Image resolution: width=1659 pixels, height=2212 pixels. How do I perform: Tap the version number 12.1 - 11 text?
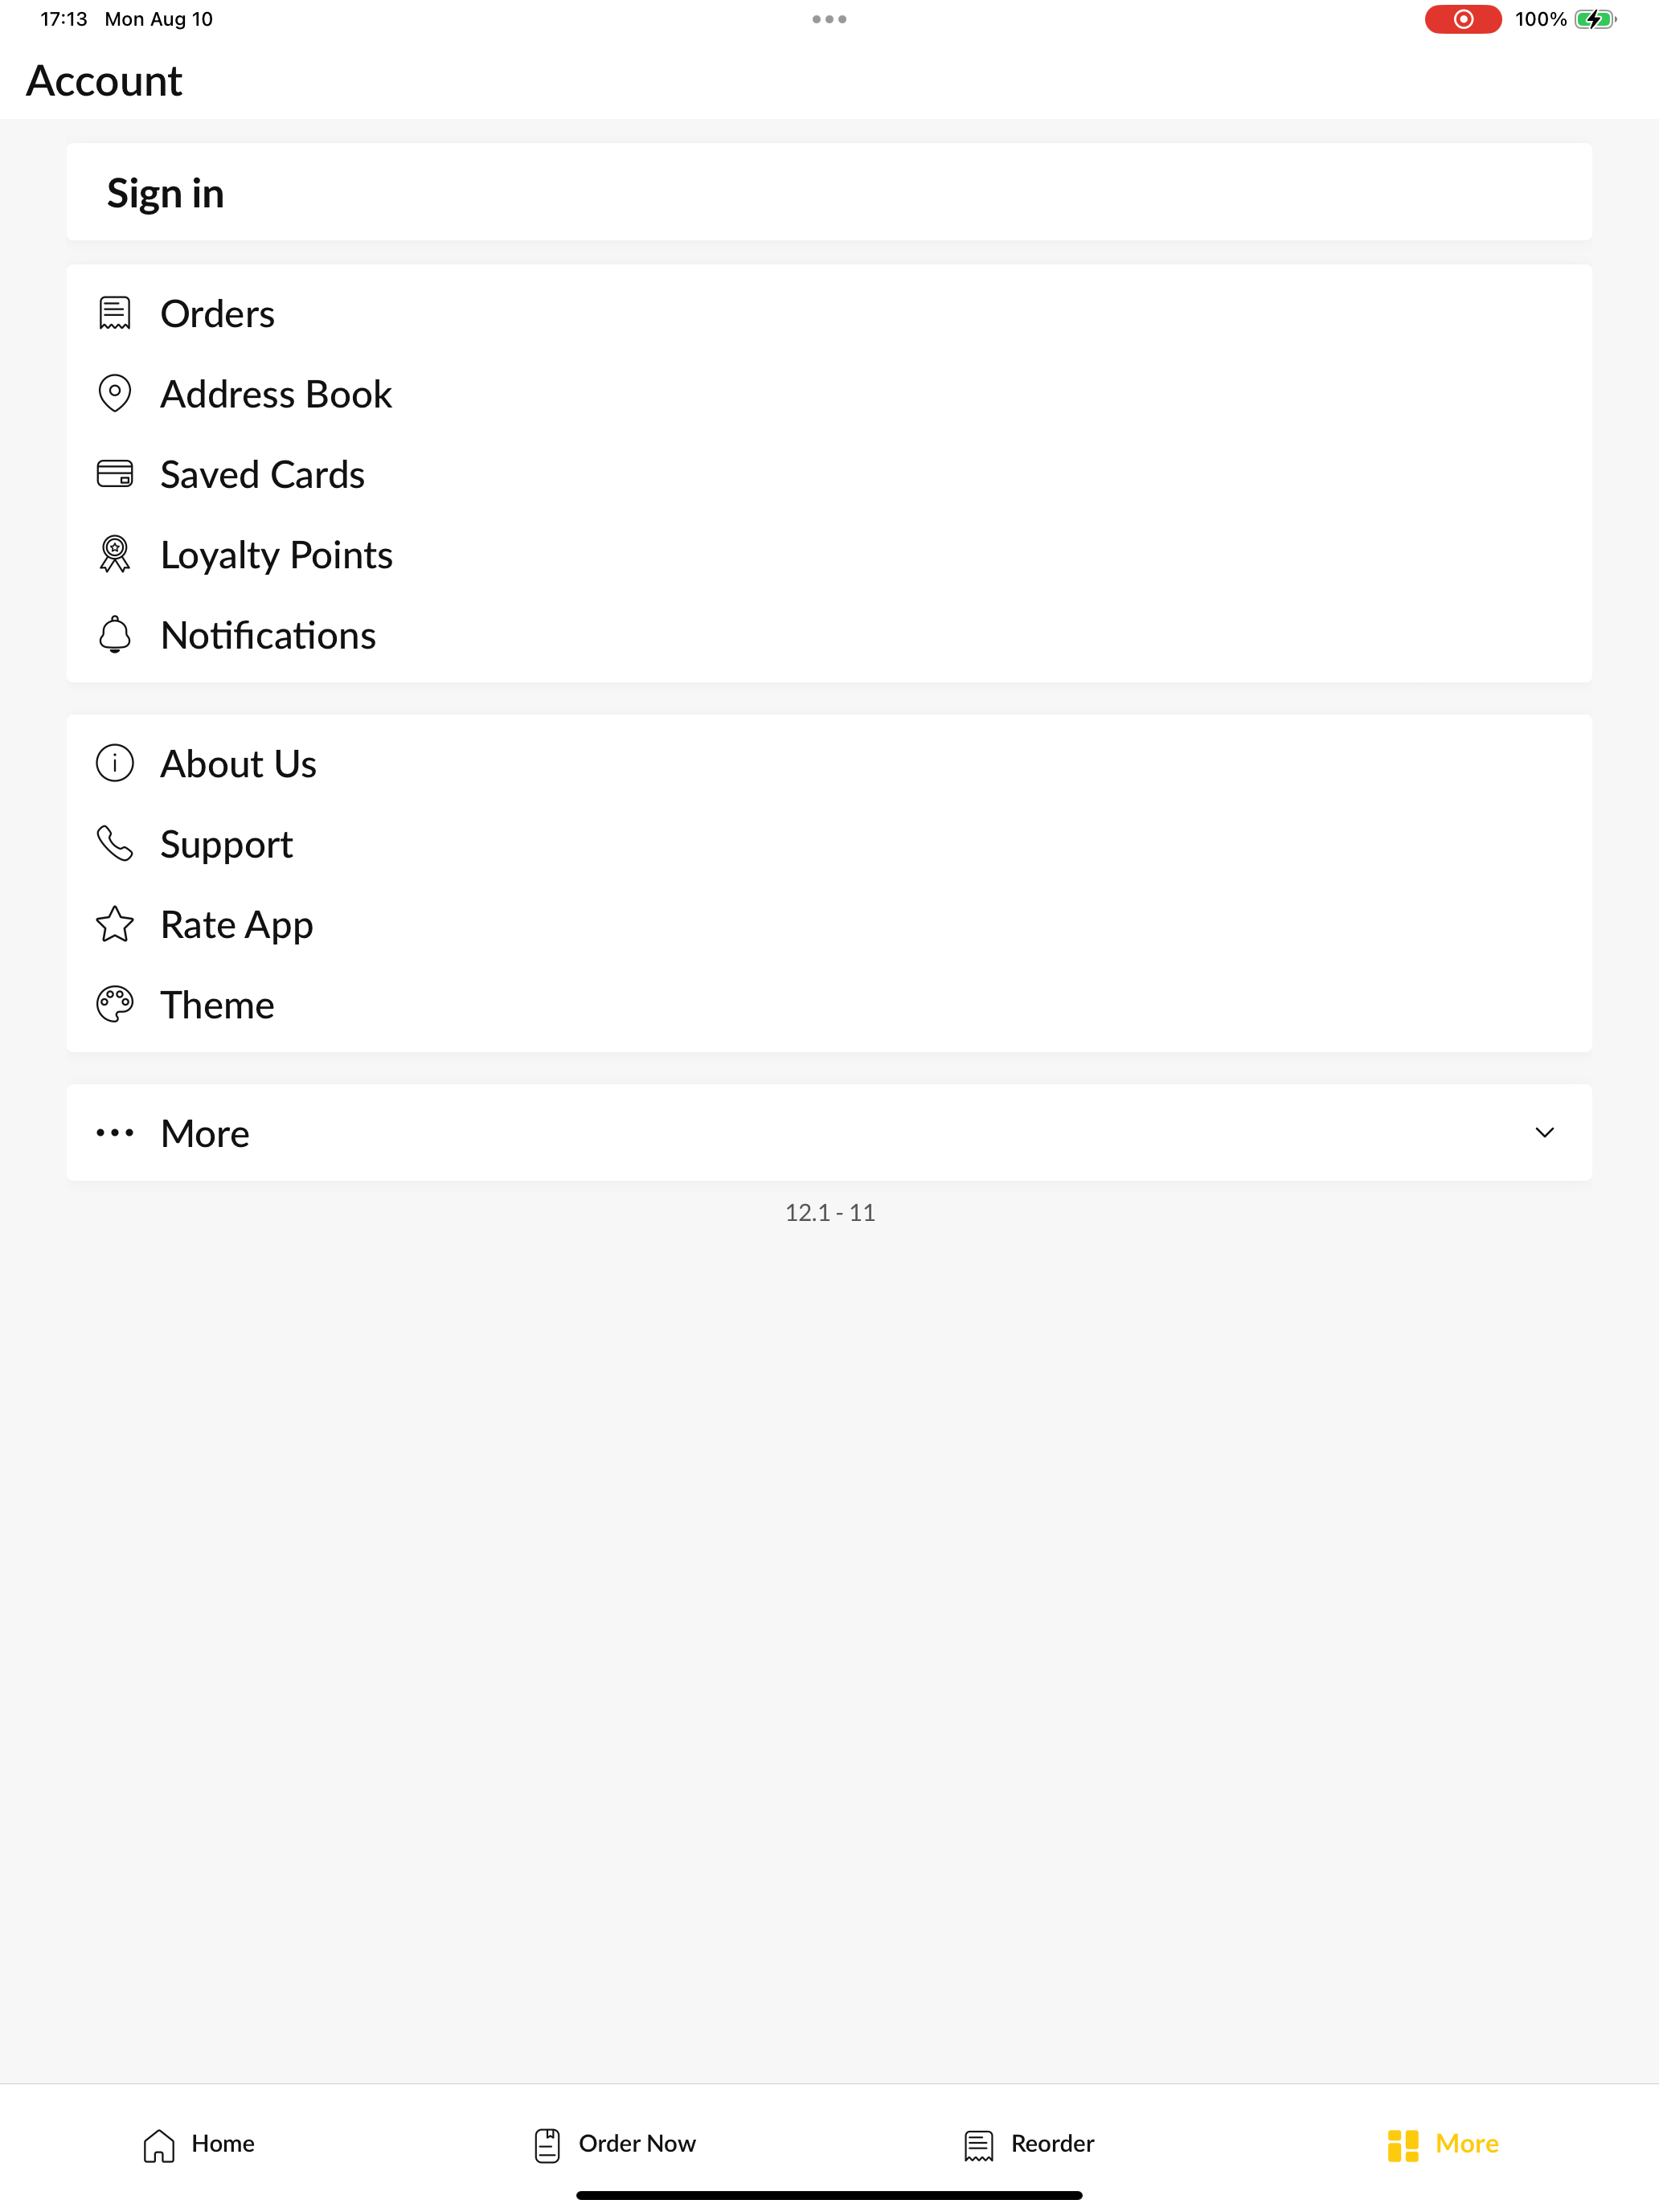[830, 1212]
